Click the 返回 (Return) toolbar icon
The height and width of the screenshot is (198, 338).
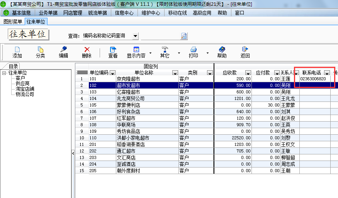click(x=245, y=49)
